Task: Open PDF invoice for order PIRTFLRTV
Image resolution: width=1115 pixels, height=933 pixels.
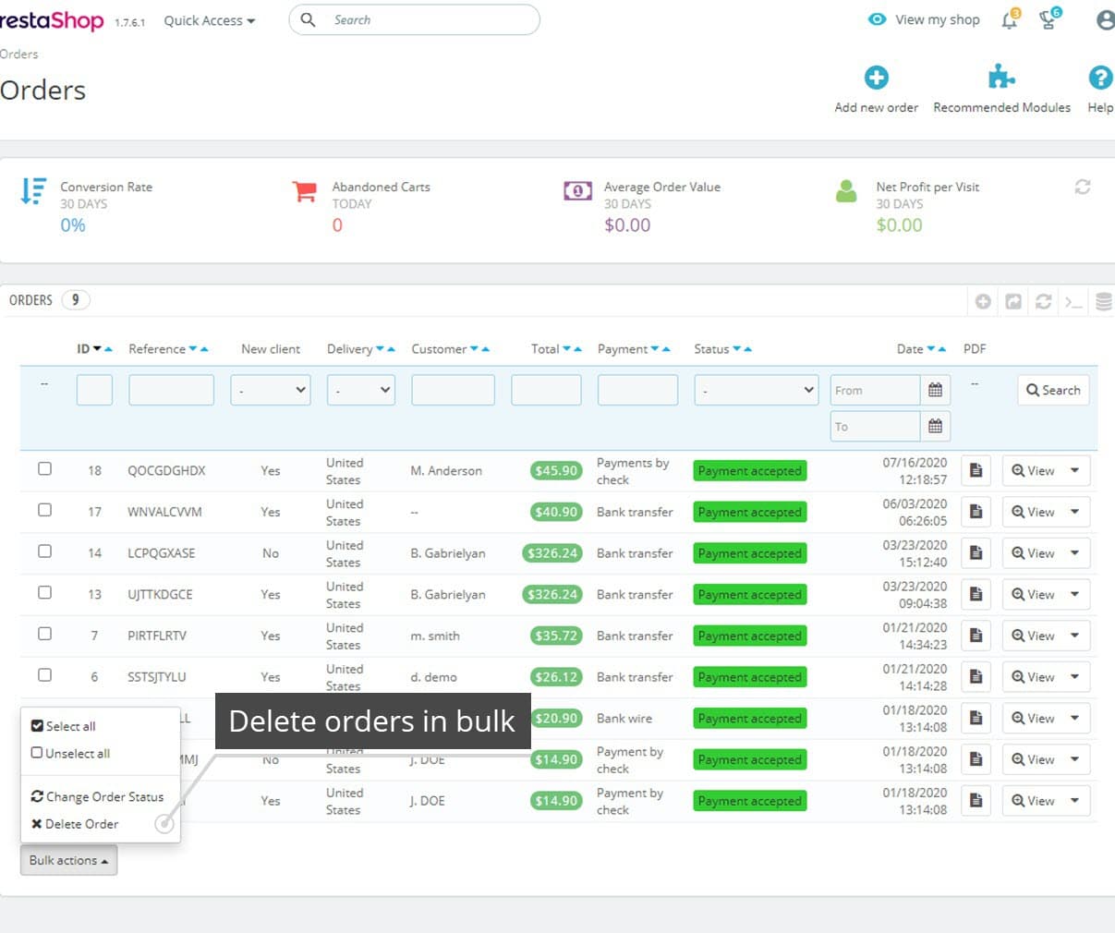Action: click(x=976, y=636)
